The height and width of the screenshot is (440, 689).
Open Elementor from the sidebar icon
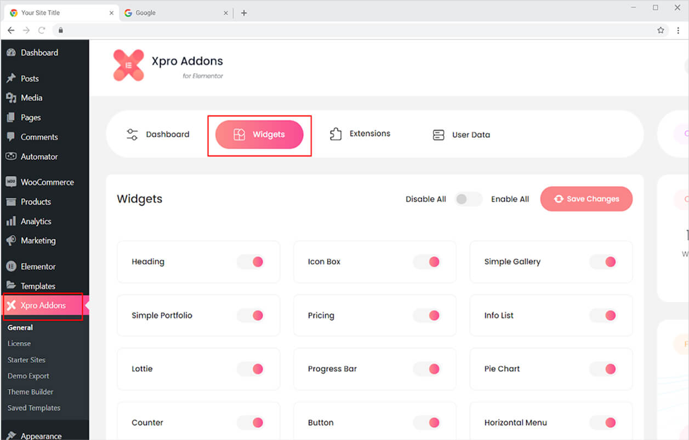12,266
